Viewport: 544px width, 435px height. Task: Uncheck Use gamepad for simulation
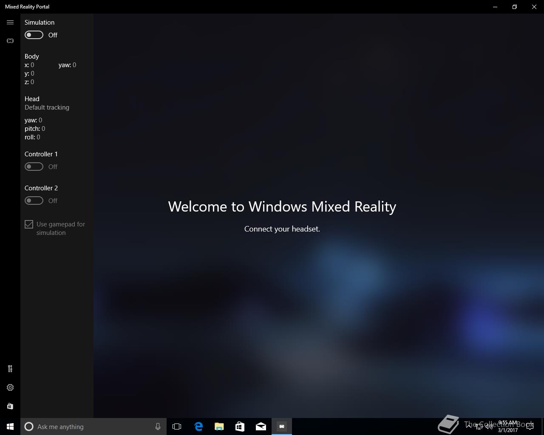[x=29, y=224]
